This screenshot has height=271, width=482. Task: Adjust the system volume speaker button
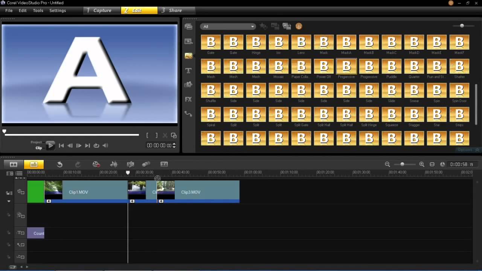pos(105,146)
